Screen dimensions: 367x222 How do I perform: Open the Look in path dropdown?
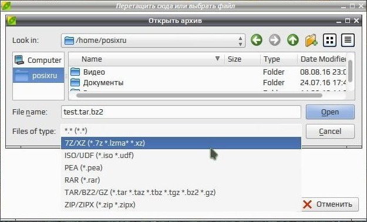point(153,41)
